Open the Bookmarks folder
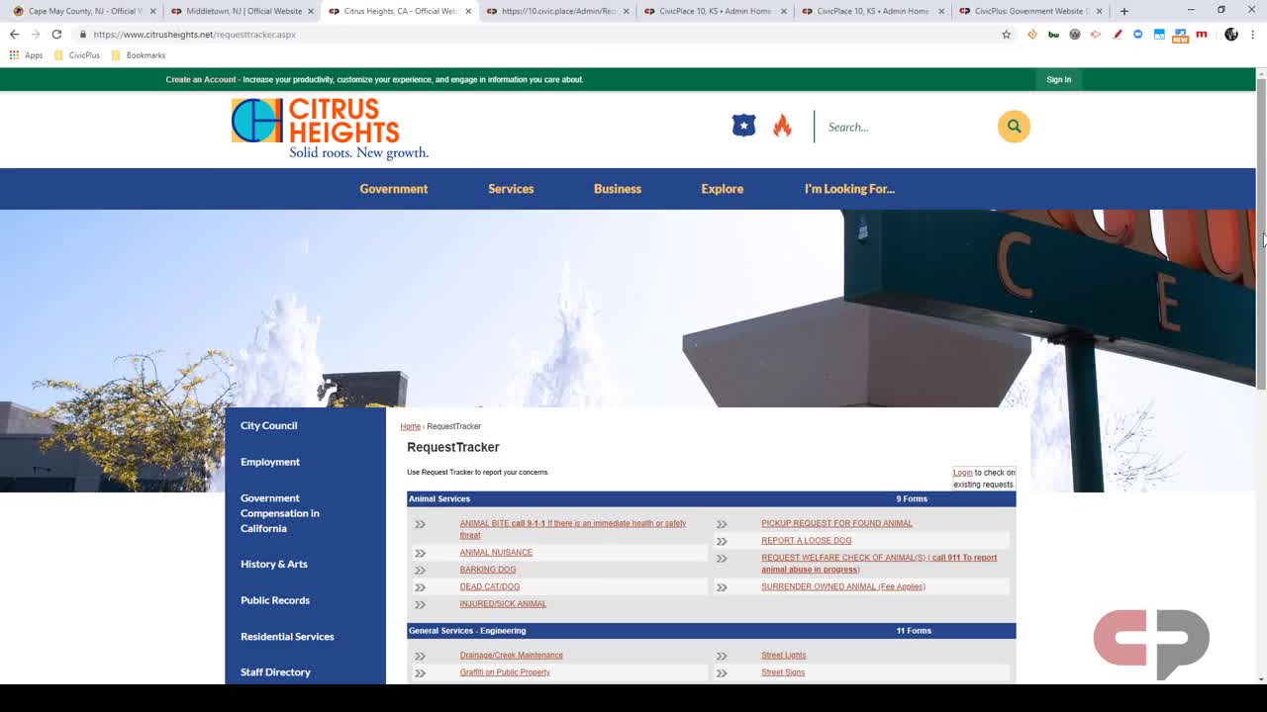Screen dimensions: 1267x712 (x=139, y=55)
